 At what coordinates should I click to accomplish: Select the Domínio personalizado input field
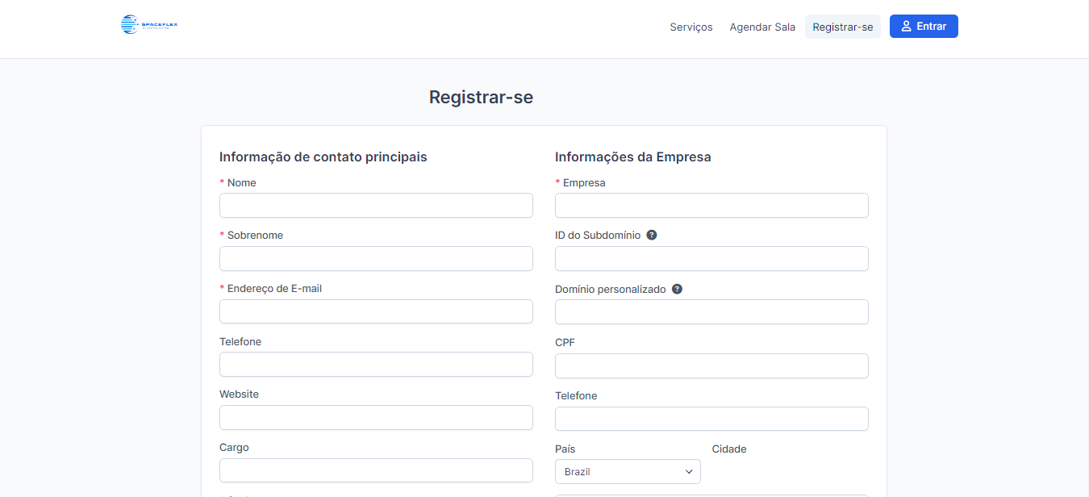711,312
